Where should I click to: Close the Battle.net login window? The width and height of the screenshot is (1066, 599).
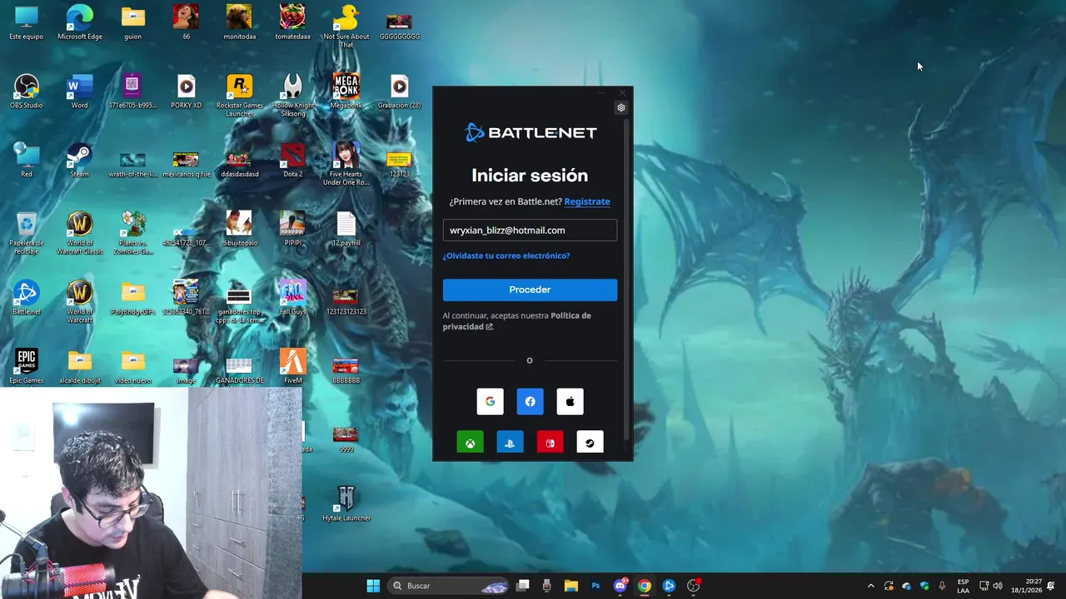point(621,92)
